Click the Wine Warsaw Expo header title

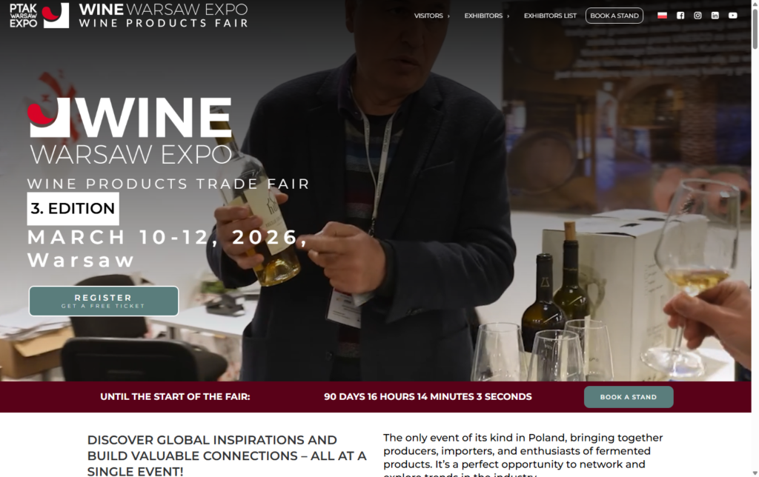pos(163,16)
